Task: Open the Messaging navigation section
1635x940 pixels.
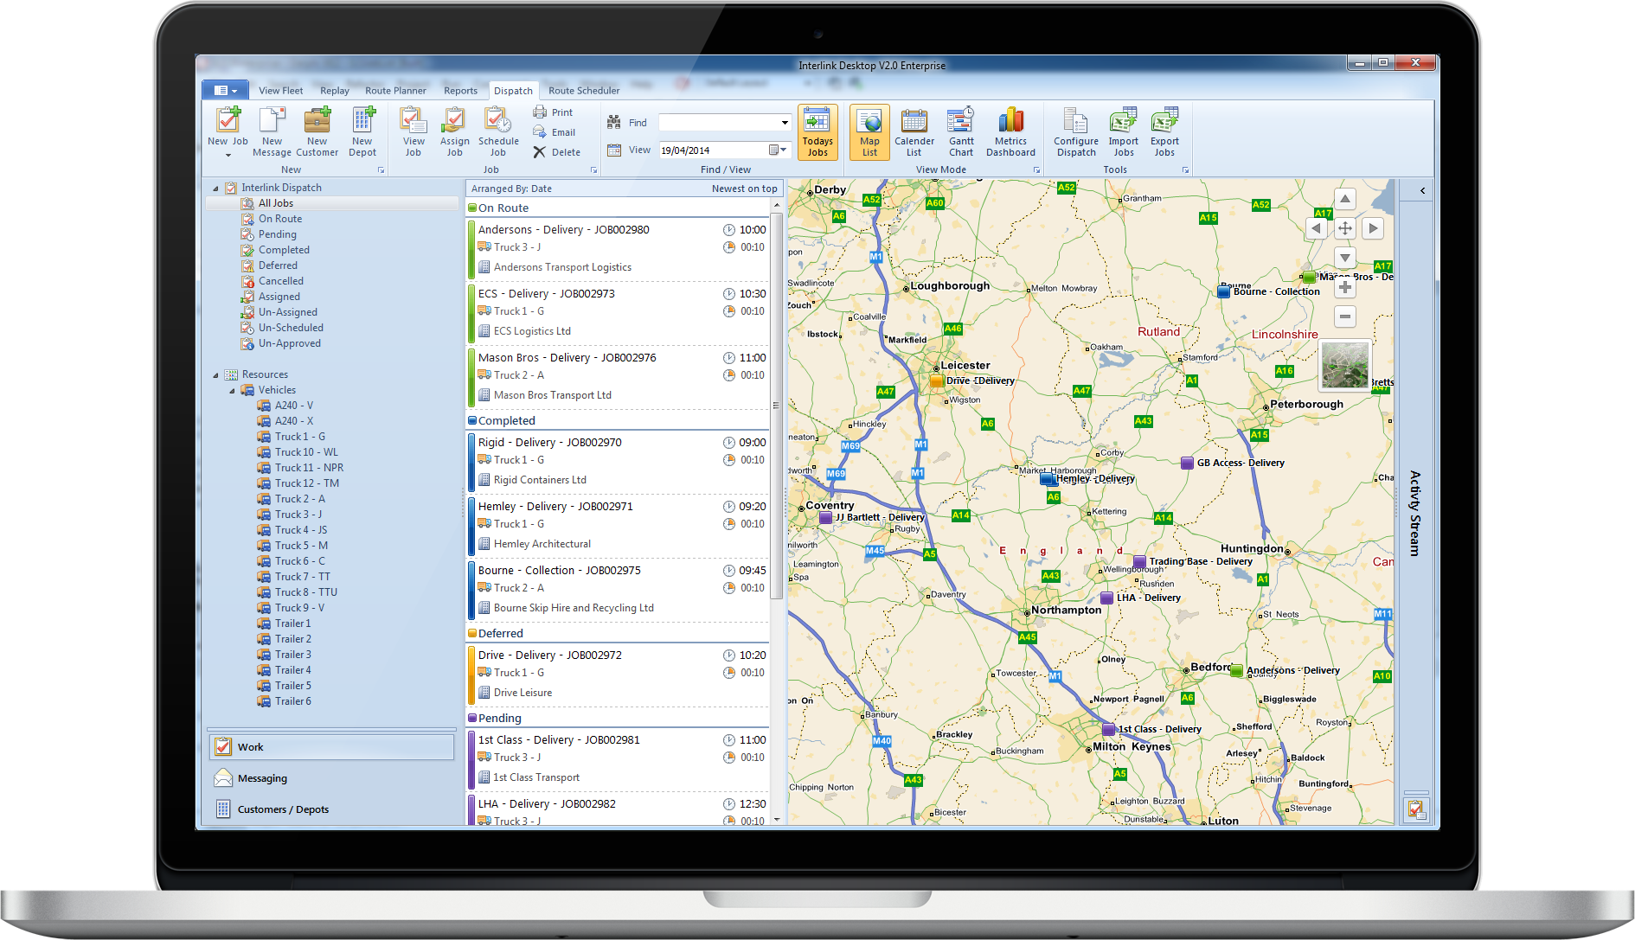Action: pyautogui.click(x=262, y=778)
